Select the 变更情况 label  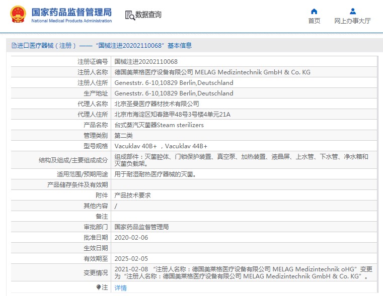96,272
